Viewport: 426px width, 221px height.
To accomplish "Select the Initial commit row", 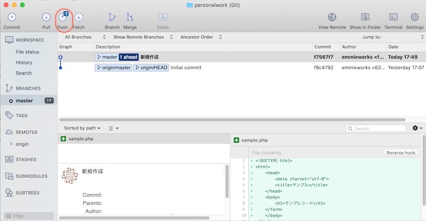I will pyautogui.click(x=242, y=68).
